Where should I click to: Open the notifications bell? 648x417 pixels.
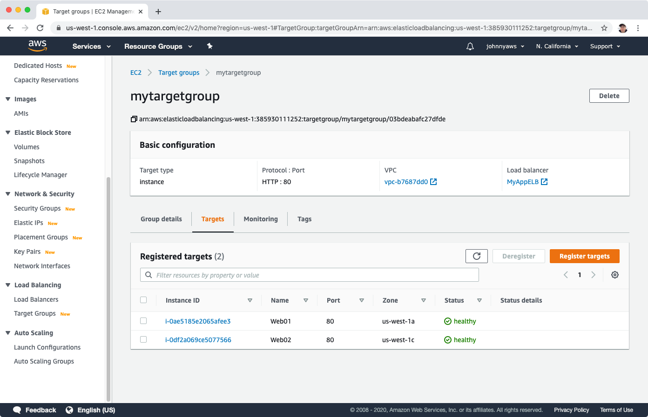point(470,46)
